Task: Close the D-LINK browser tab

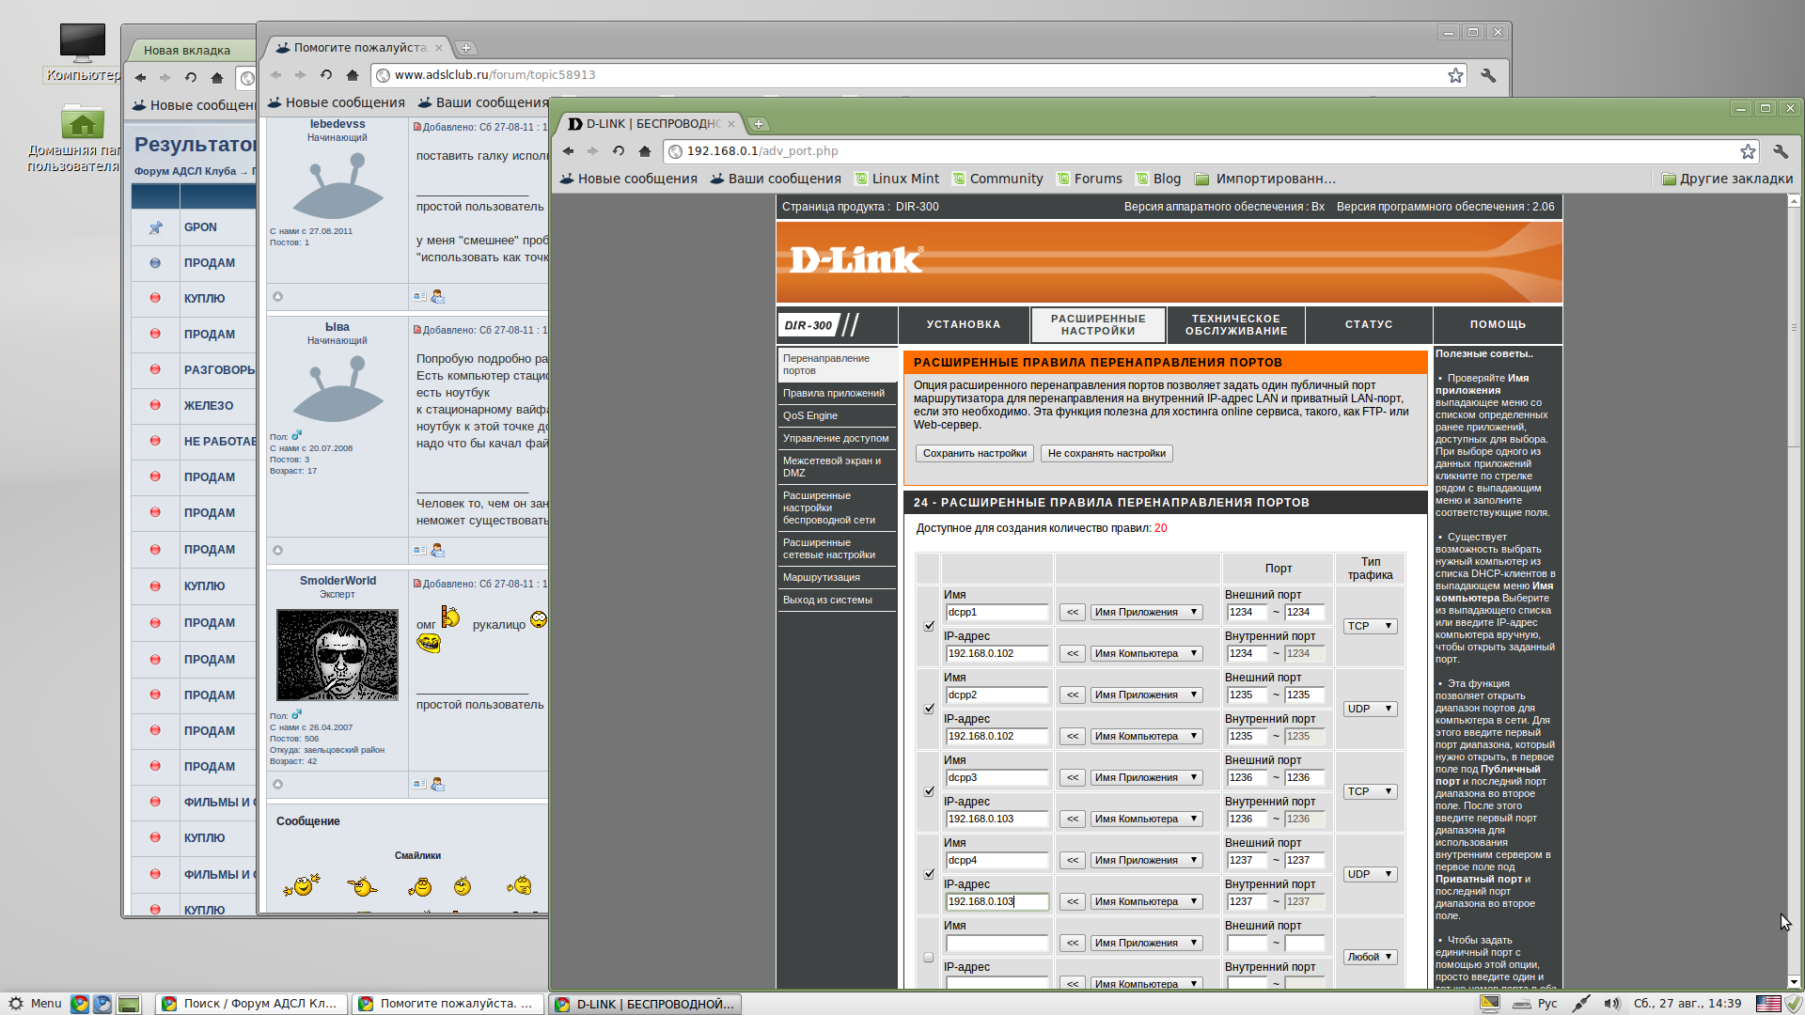Action: click(x=731, y=124)
